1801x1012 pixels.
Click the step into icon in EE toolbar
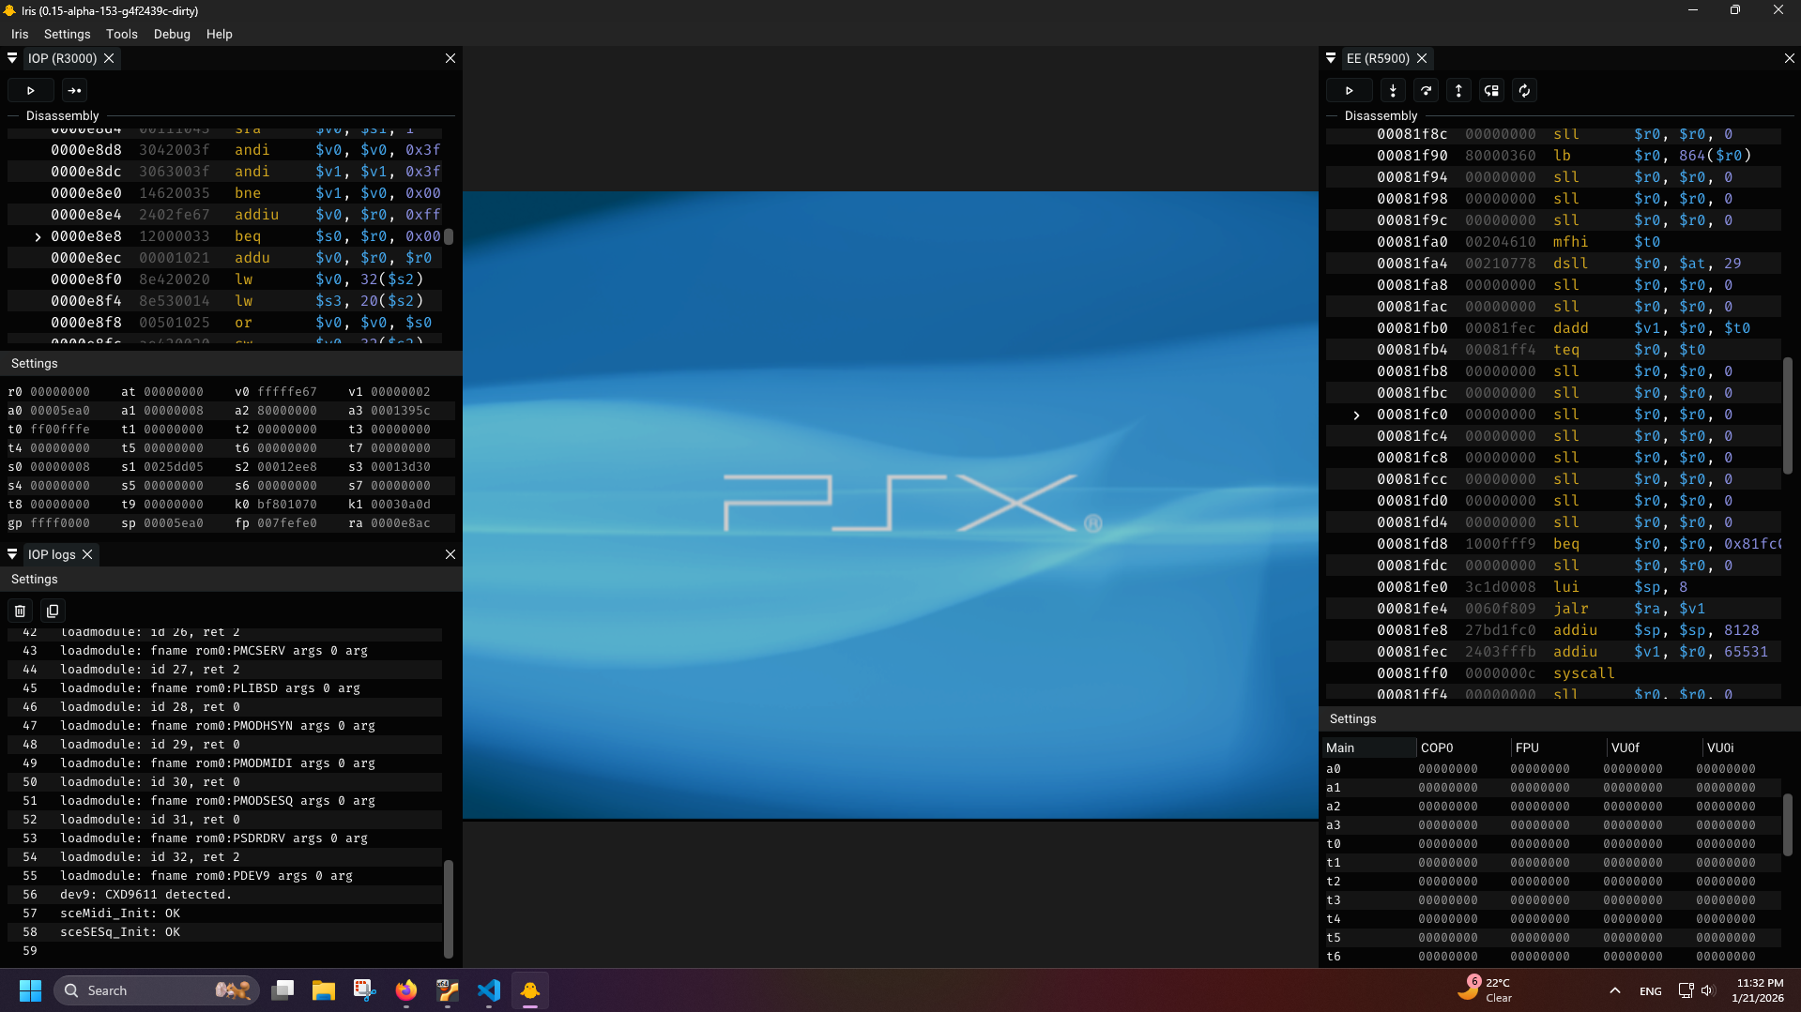pos(1393,91)
